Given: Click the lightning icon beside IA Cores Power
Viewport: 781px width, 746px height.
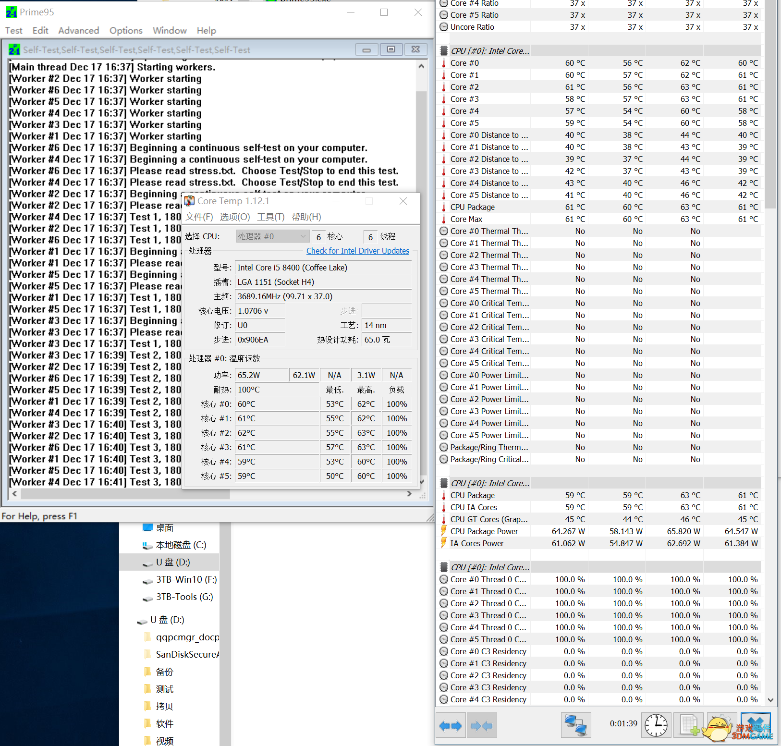Looking at the screenshot, I should (444, 543).
